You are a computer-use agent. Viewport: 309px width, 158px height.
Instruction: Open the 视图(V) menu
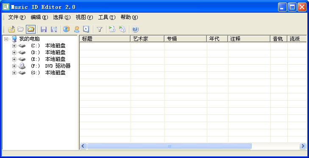pyautogui.click(x=84, y=17)
